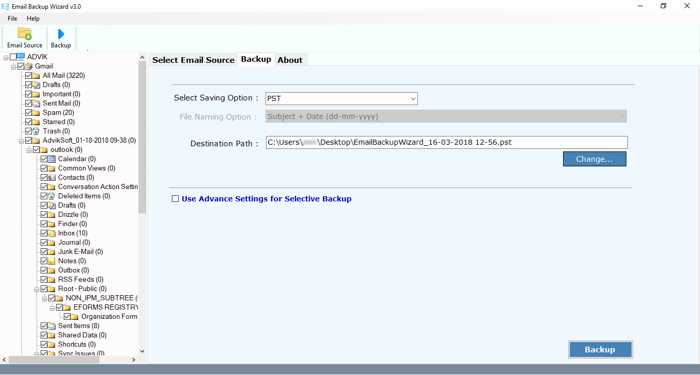Collapse the outlook folder tree node
Screen dimensions: 700x375
pyautogui.click(x=29, y=149)
